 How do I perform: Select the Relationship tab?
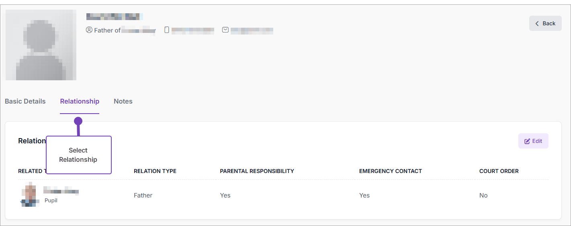point(80,101)
